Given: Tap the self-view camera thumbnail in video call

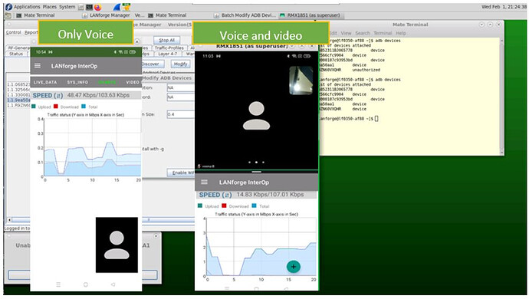Looking at the screenshot, I should coord(301,80).
